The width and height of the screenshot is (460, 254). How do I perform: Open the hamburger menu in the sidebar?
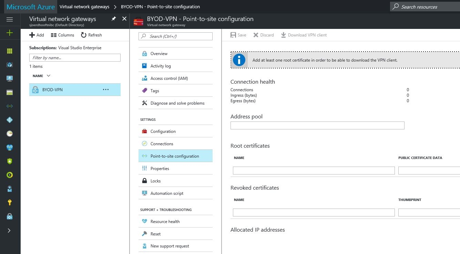point(10,19)
